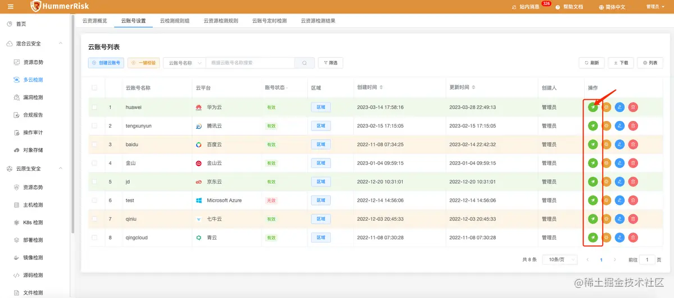Click the 前往 page number input

pyautogui.click(x=648, y=260)
